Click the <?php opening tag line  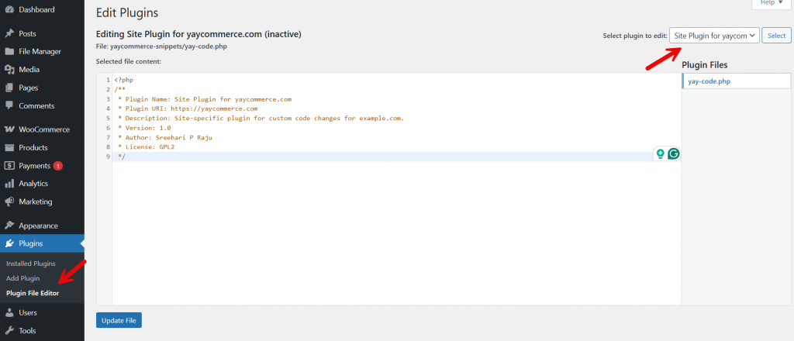[124, 80]
